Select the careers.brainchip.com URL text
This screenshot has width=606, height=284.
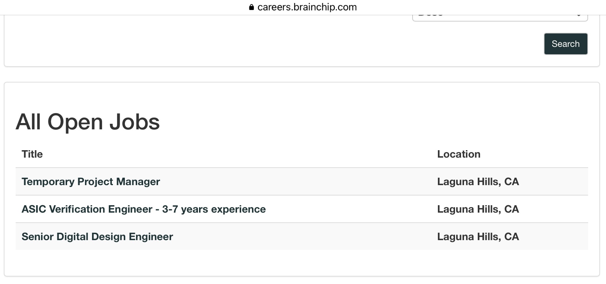pyautogui.click(x=307, y=7)
